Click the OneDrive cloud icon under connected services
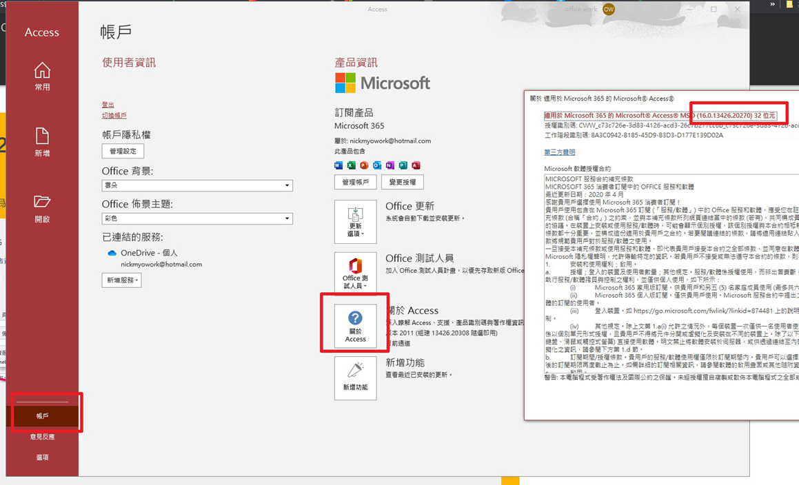Viewport: 799px width, 485px height. (x=112, y=253)
